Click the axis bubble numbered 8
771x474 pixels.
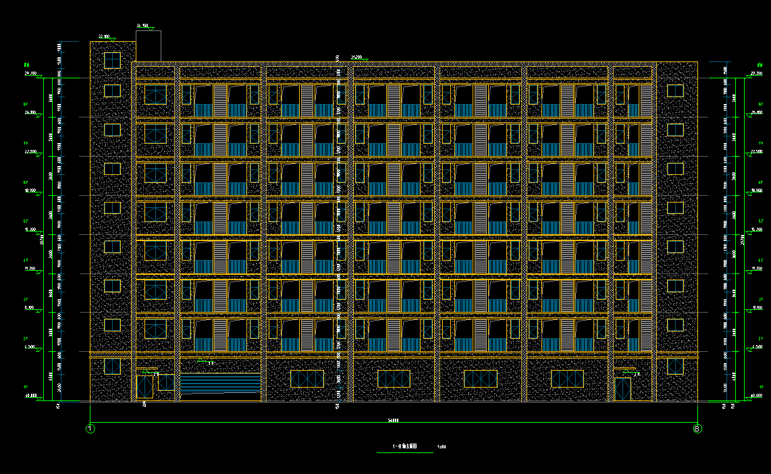pyautogui.click(x=697, y=429)
